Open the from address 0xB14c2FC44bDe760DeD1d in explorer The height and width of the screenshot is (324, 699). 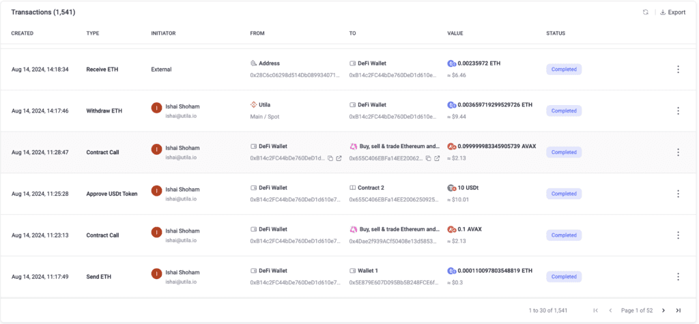(339, 158)
